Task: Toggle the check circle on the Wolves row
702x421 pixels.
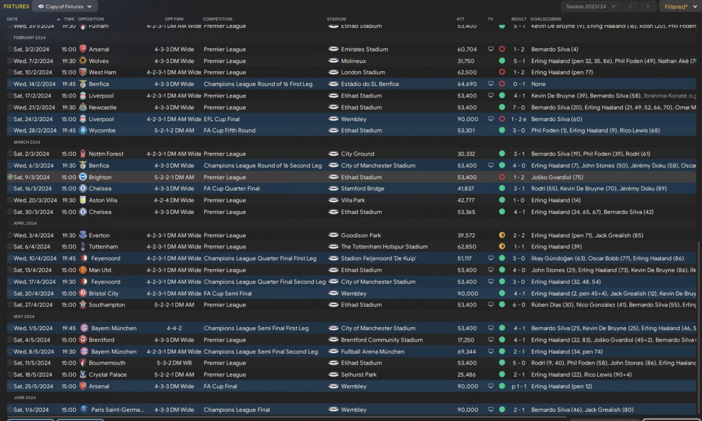Action: [10, 61]
